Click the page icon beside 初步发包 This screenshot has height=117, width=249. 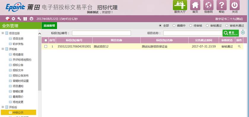coord(10,44)
